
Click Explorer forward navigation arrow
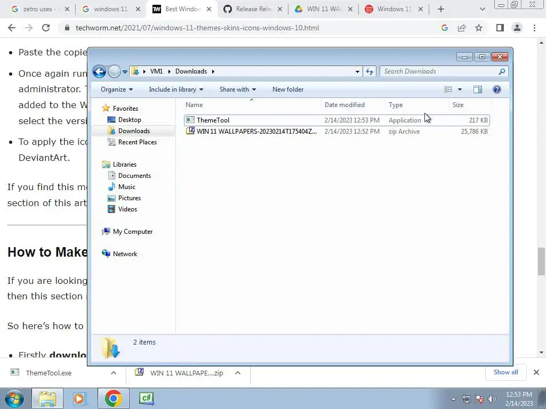[114, 72]
